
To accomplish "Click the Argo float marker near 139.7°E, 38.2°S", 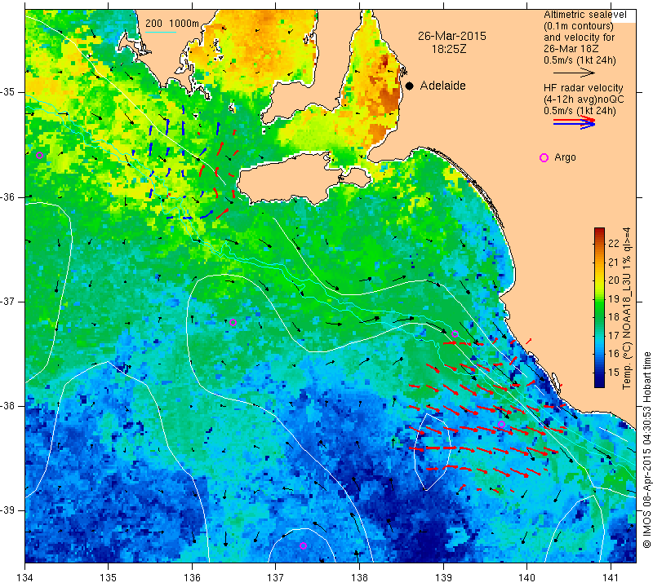I will point(501,424).
